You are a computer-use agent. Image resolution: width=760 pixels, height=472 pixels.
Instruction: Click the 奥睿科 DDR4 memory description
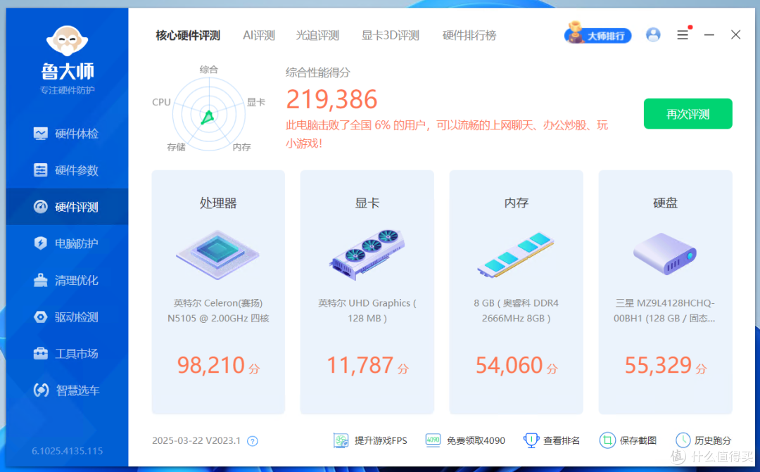(517, 311)
